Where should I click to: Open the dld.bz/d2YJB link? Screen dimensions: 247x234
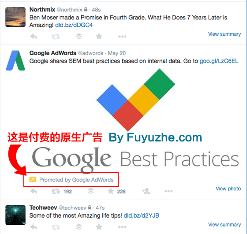point(141,215)
